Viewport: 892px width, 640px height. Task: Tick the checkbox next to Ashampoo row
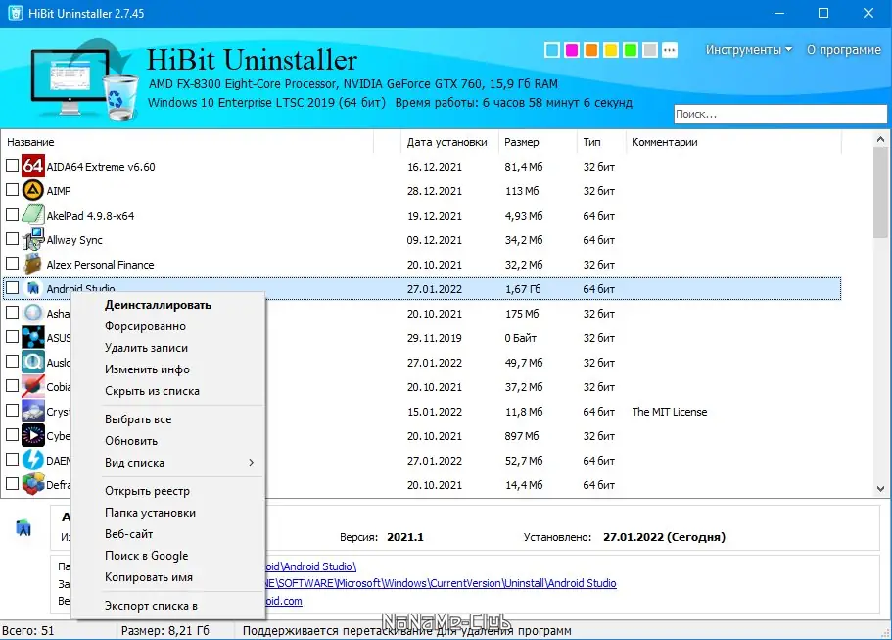[x=12, y=312]
